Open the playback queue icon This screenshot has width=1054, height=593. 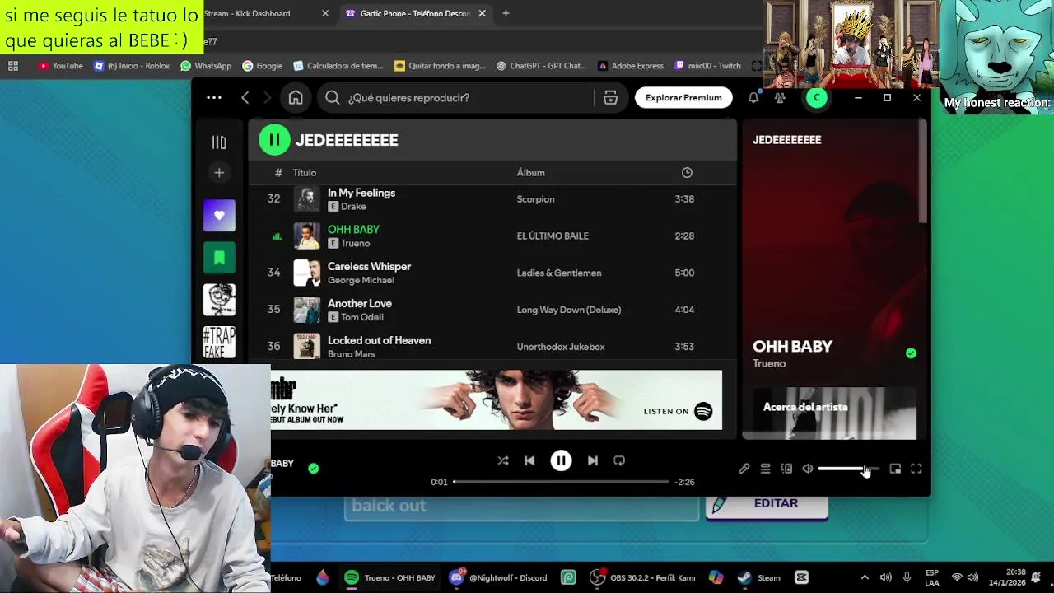point(765,469)
